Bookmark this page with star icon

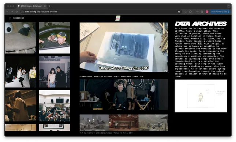click(x=179, y=12)
